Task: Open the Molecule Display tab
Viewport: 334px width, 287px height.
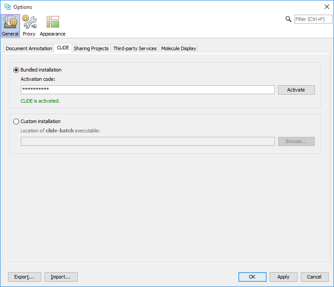Action: click(x=179, y=48)
